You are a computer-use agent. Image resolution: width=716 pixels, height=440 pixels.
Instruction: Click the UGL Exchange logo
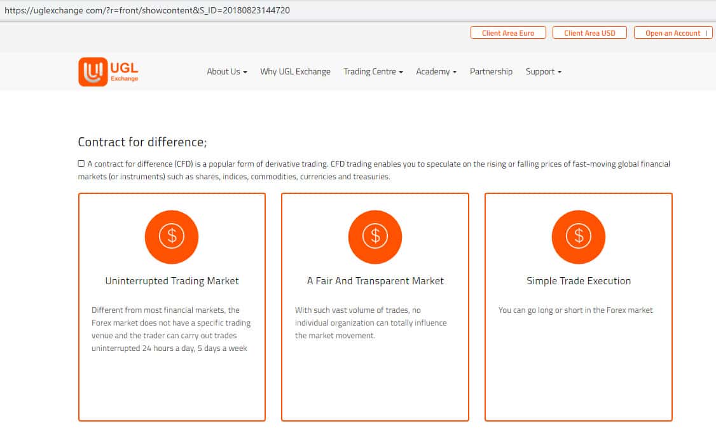108,72
